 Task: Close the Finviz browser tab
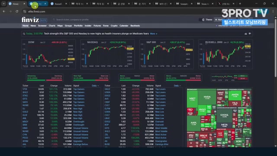(x=24, y=3)
